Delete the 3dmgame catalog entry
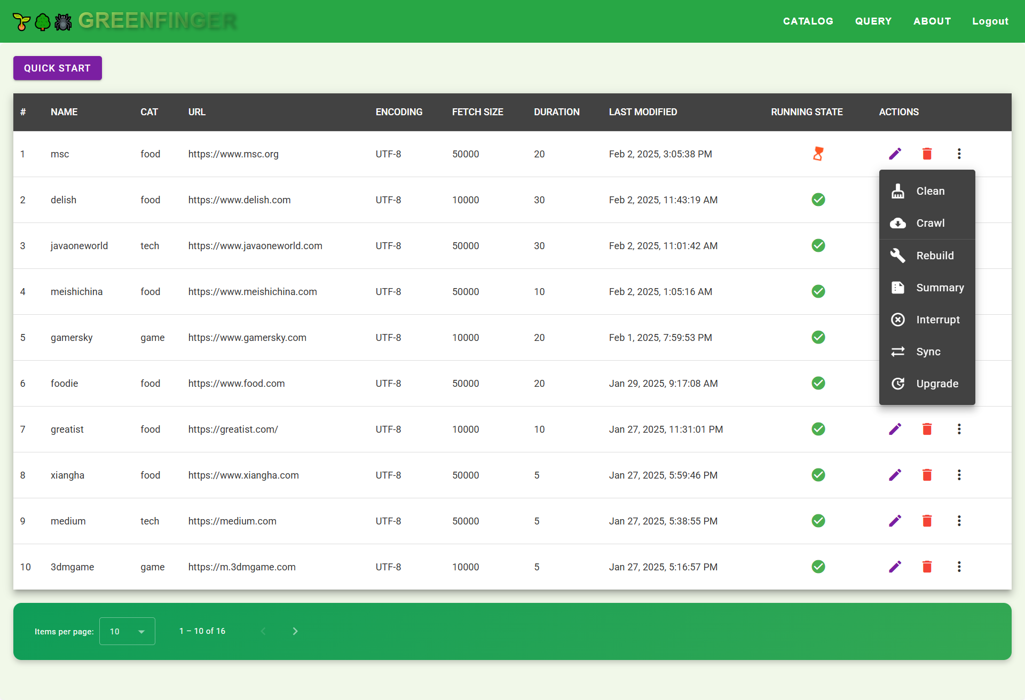Image resolution: width=1025 pixels, height=700 pixels. click(927, 567)
